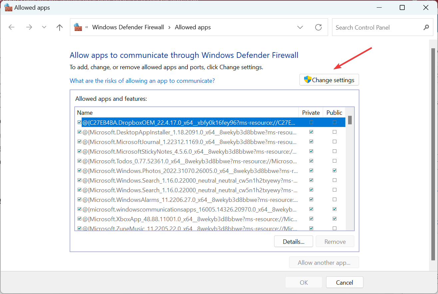Select the C27EB4BA.DropboxOEM row text
The height and width of the screenshot is (294, 438).
189,123
